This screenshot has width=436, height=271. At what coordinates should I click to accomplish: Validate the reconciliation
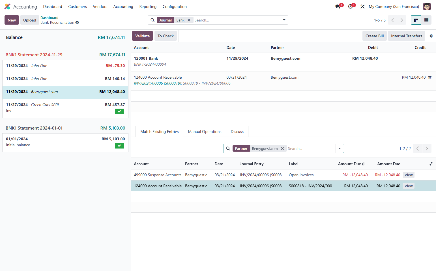coord(142,36)
